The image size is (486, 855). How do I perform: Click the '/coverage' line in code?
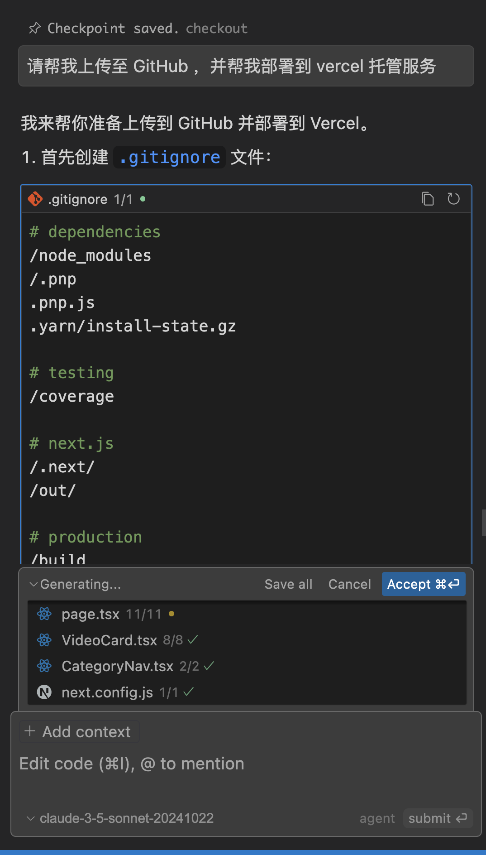tap(71, 396)
